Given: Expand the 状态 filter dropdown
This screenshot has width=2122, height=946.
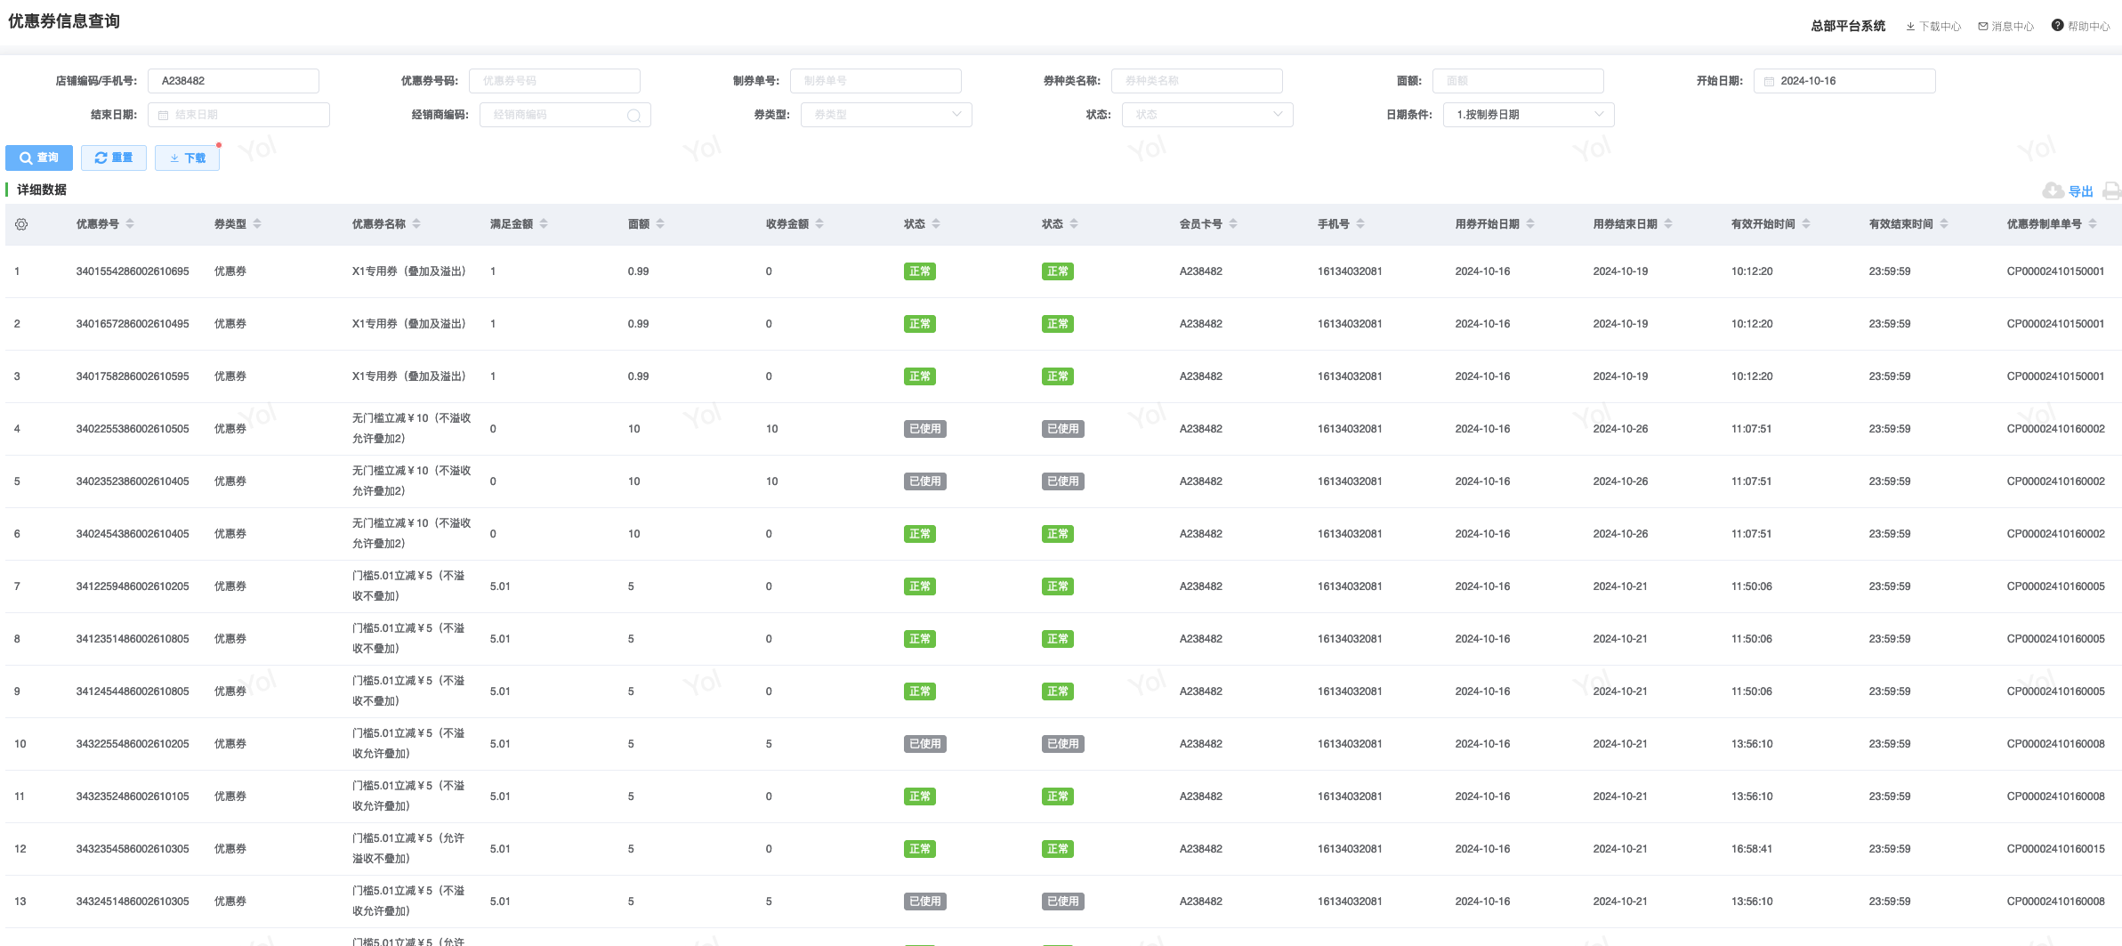Looking at the screenshot, I should tap(1206, 115).
